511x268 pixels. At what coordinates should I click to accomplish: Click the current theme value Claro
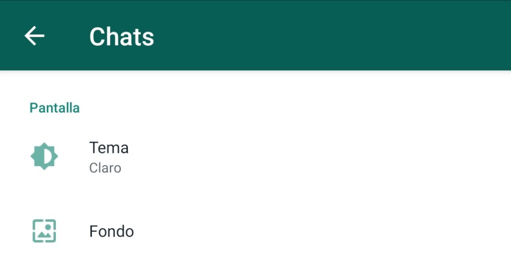[105, 168]
